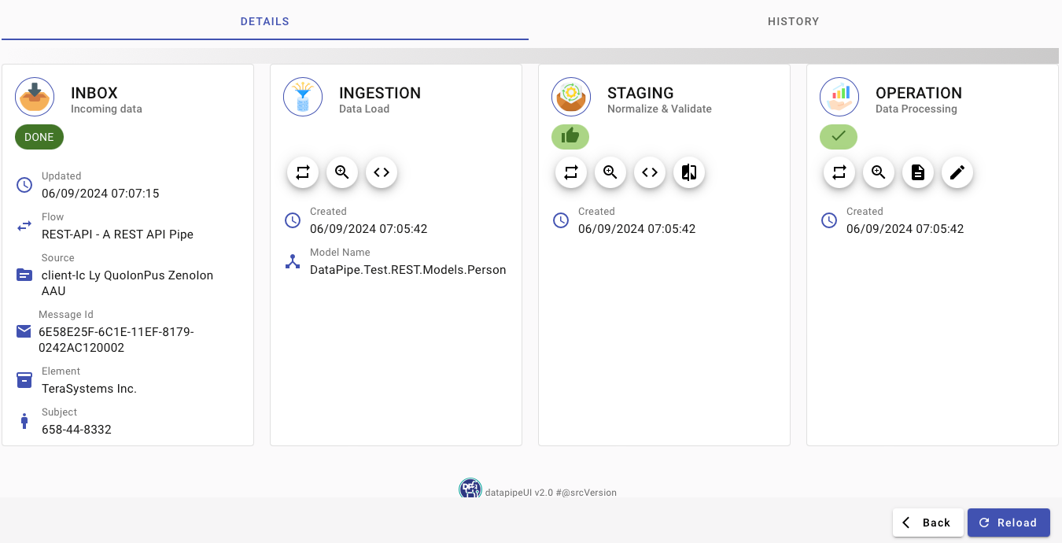Click the Inbox card avatar image

tap(35, 98)
